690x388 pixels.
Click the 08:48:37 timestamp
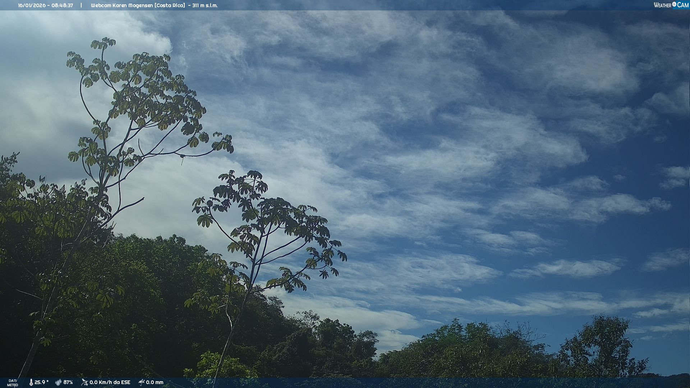(62, 5)
